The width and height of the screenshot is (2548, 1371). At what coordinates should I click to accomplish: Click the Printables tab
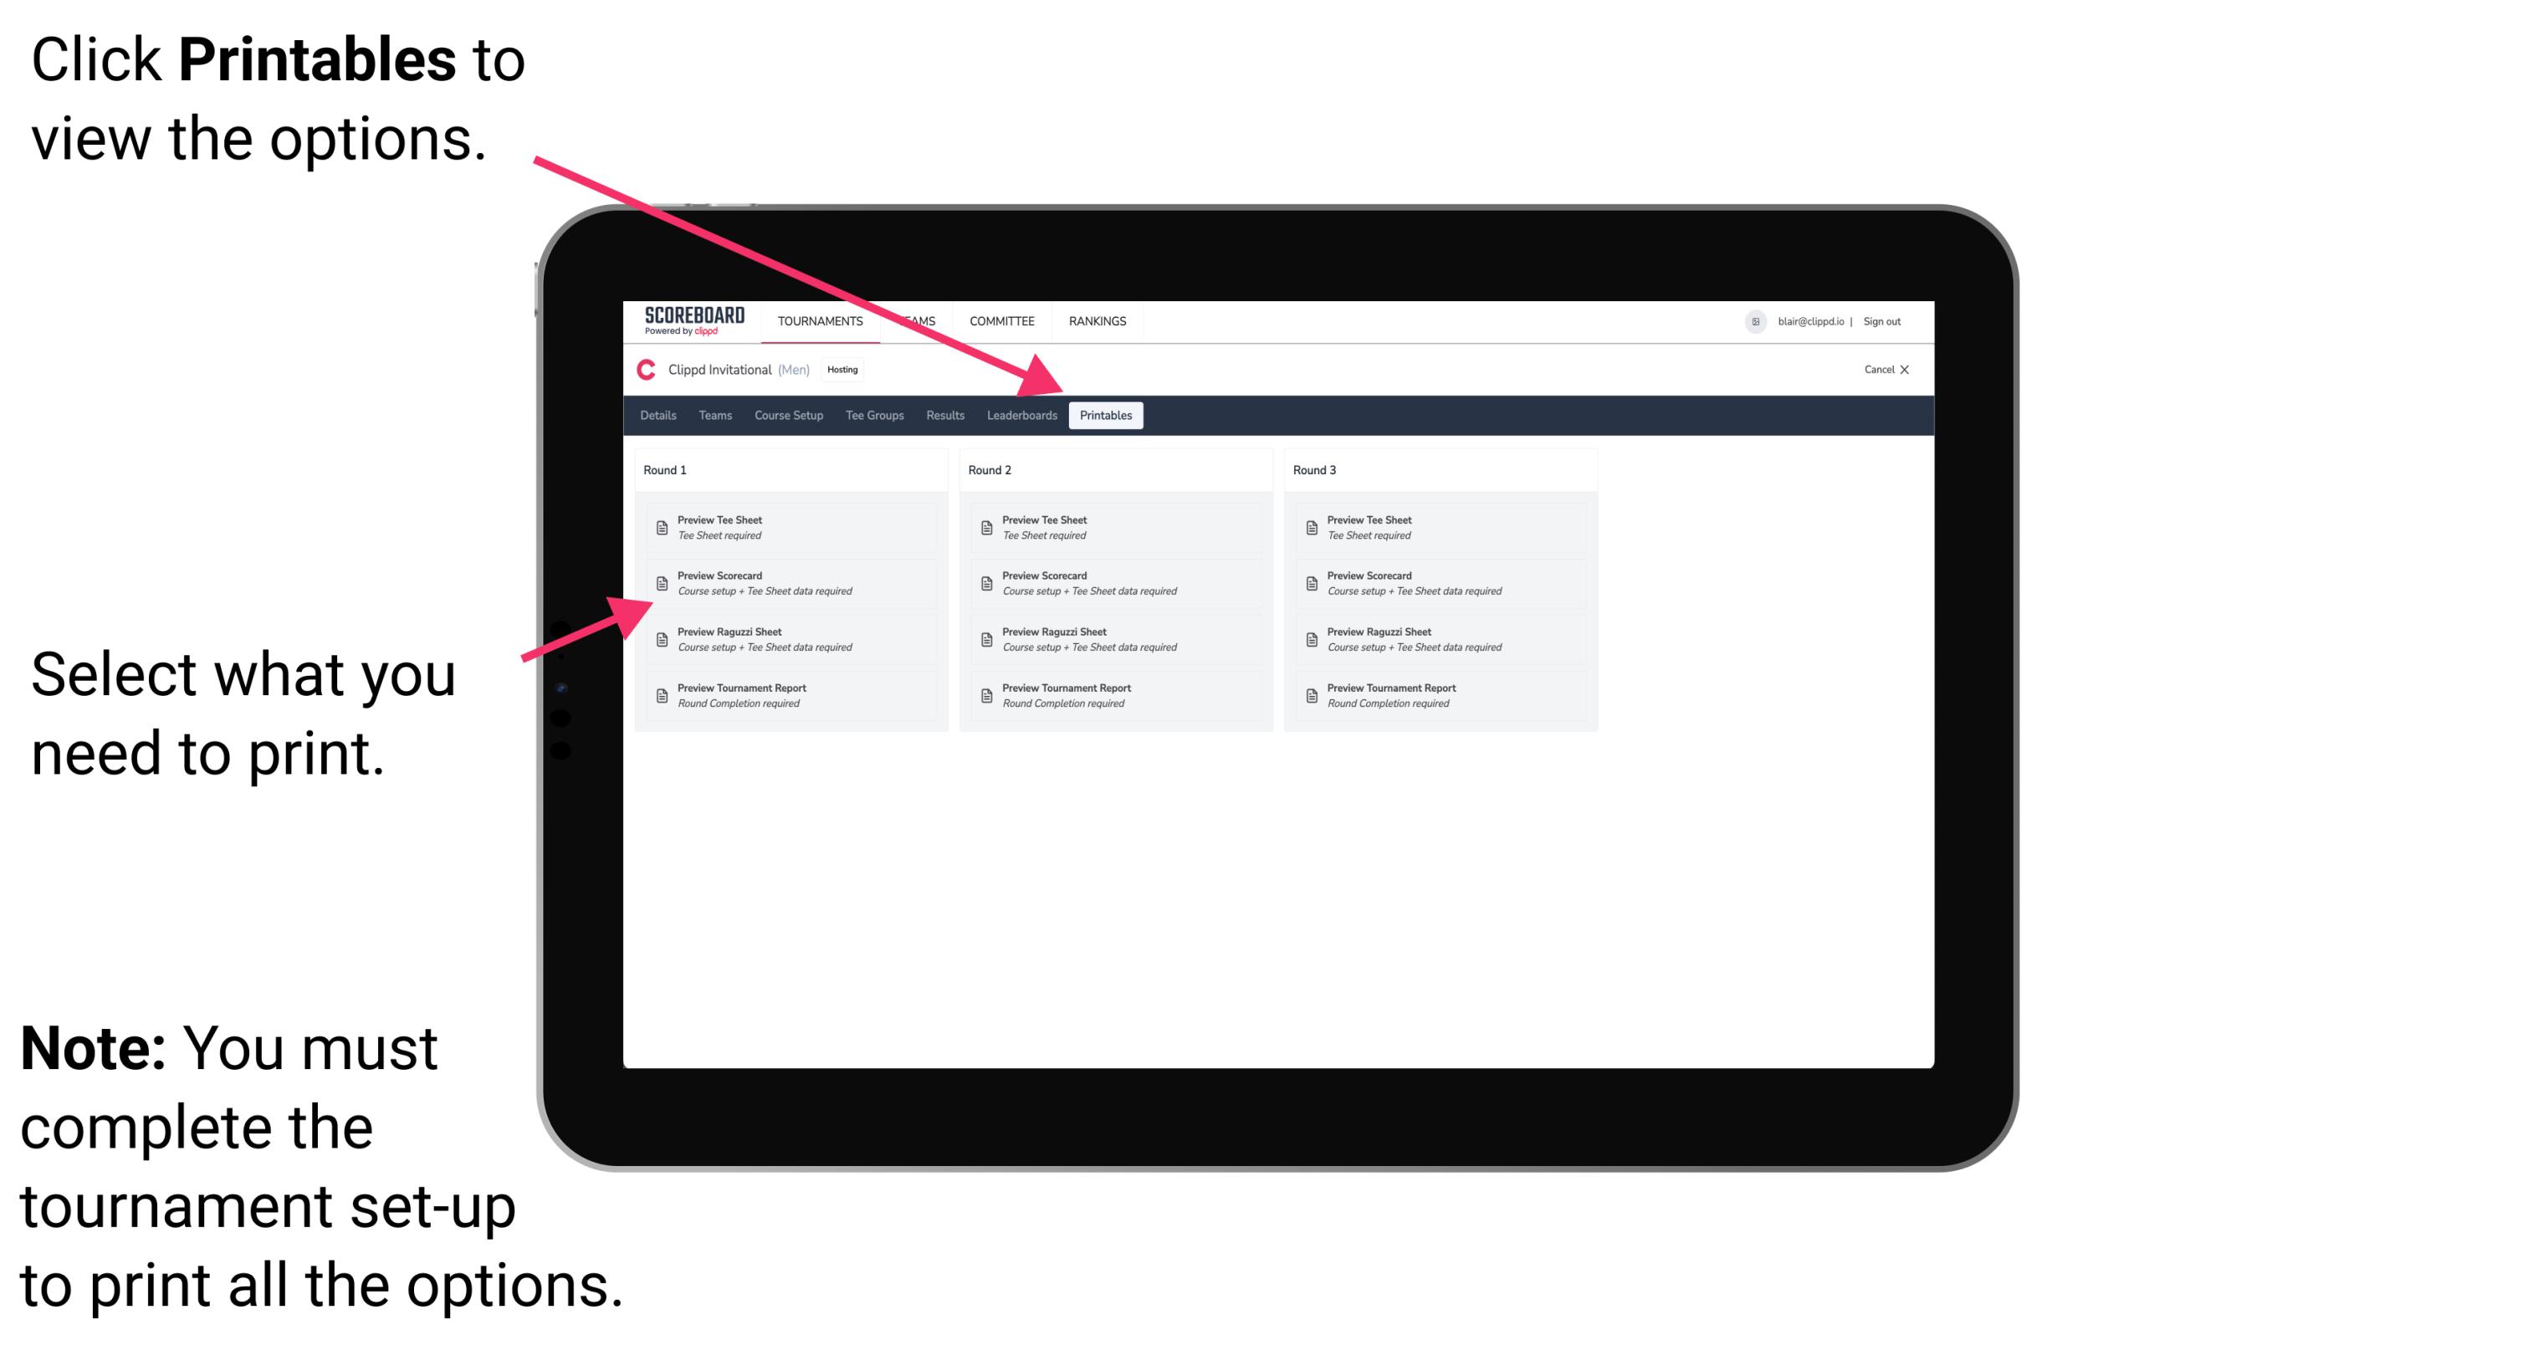pos(1104,416)
